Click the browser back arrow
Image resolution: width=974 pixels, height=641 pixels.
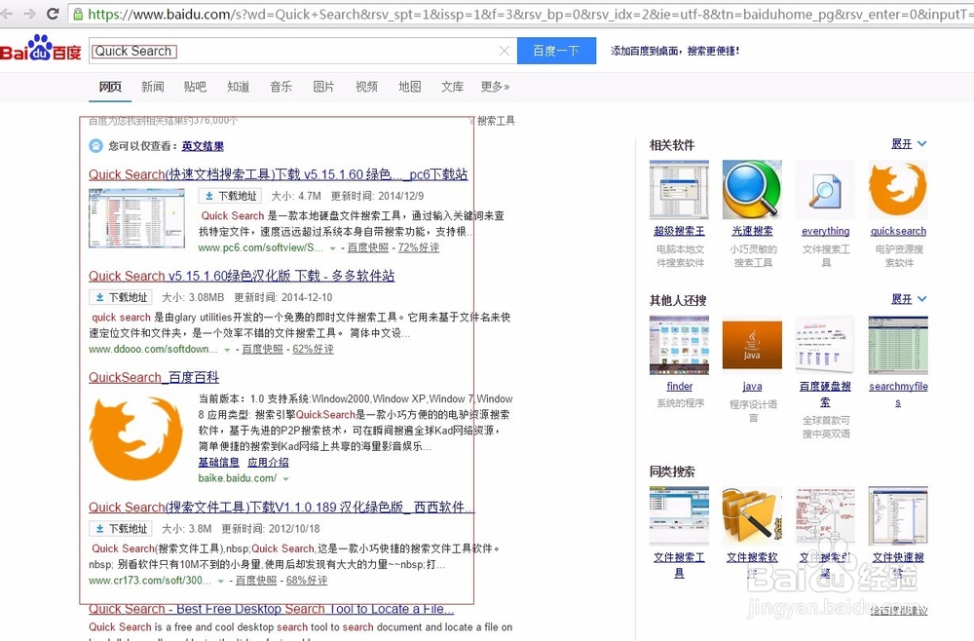[8, 14]
